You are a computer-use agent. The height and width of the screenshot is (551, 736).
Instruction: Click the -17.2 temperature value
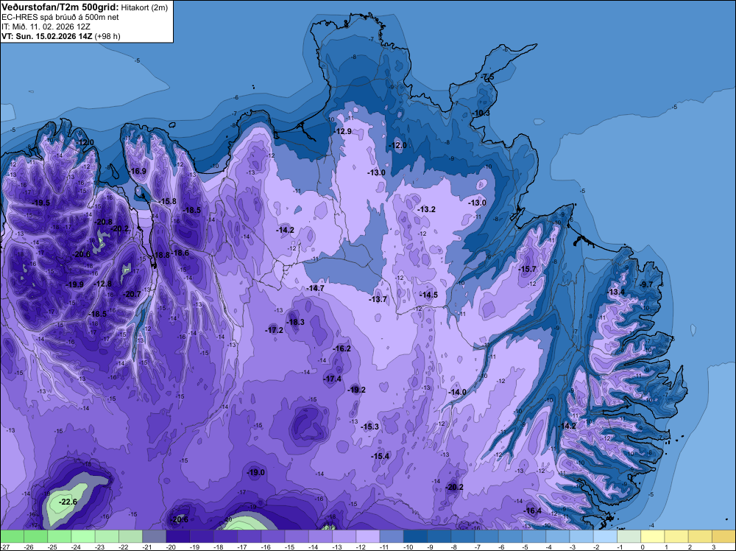(x=274, y=330)
